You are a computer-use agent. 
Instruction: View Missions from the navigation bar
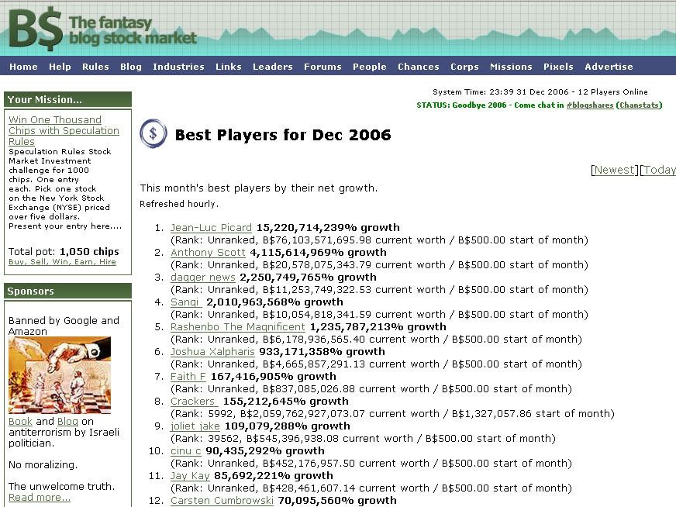(511, 67)
